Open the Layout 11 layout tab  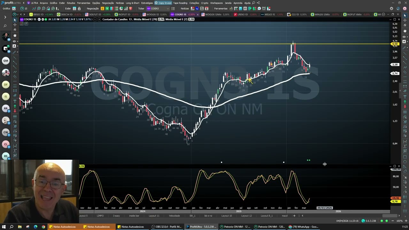[154, 216]
